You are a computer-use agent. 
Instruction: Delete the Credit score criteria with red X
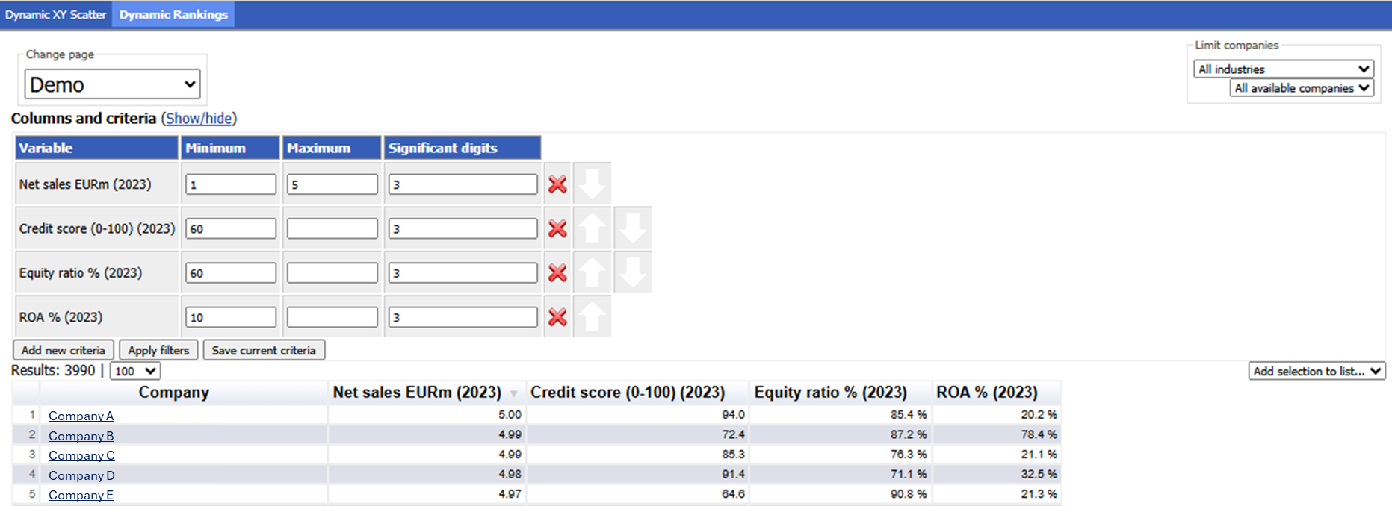pos(557,228)
